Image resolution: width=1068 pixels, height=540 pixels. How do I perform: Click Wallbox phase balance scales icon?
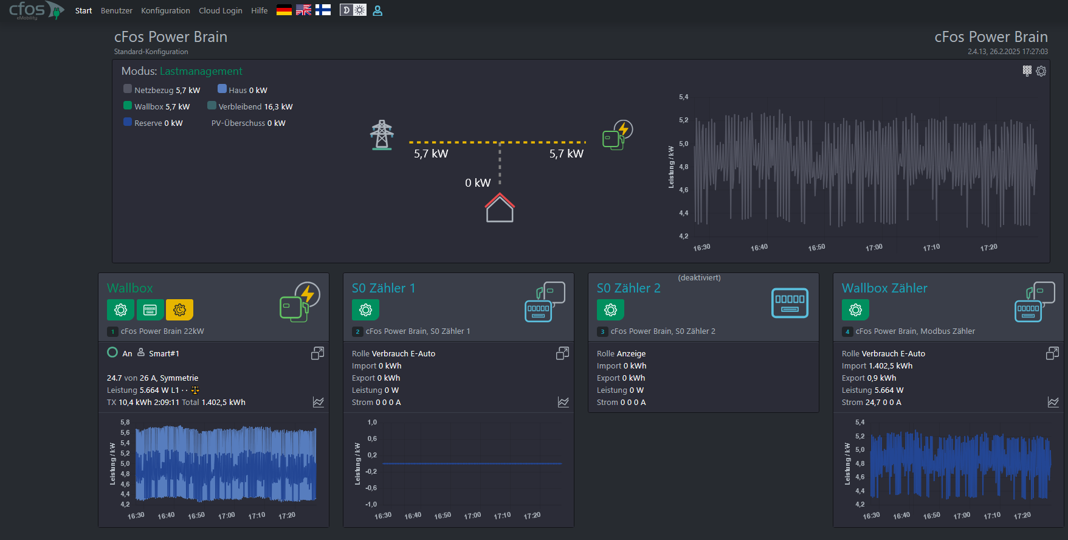point(195,390)
